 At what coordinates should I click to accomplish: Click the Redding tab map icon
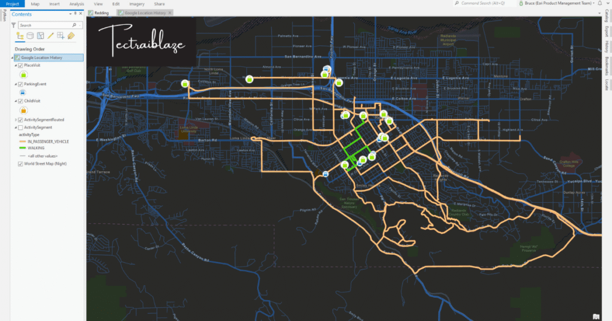pos(91,13)
